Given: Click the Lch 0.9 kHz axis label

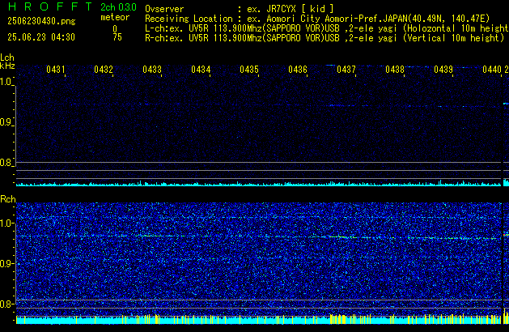Looking at the screenshot, I should pyautogui.click(x=6, y=122).
